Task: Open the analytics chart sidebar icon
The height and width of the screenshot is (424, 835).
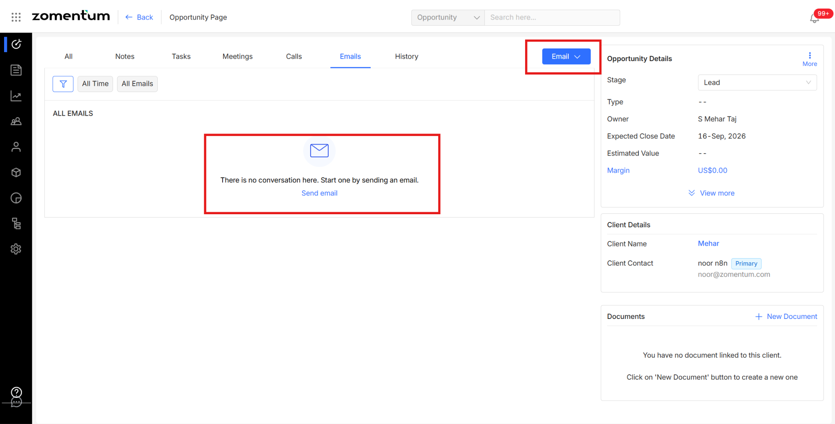Action: click(16, 96)
